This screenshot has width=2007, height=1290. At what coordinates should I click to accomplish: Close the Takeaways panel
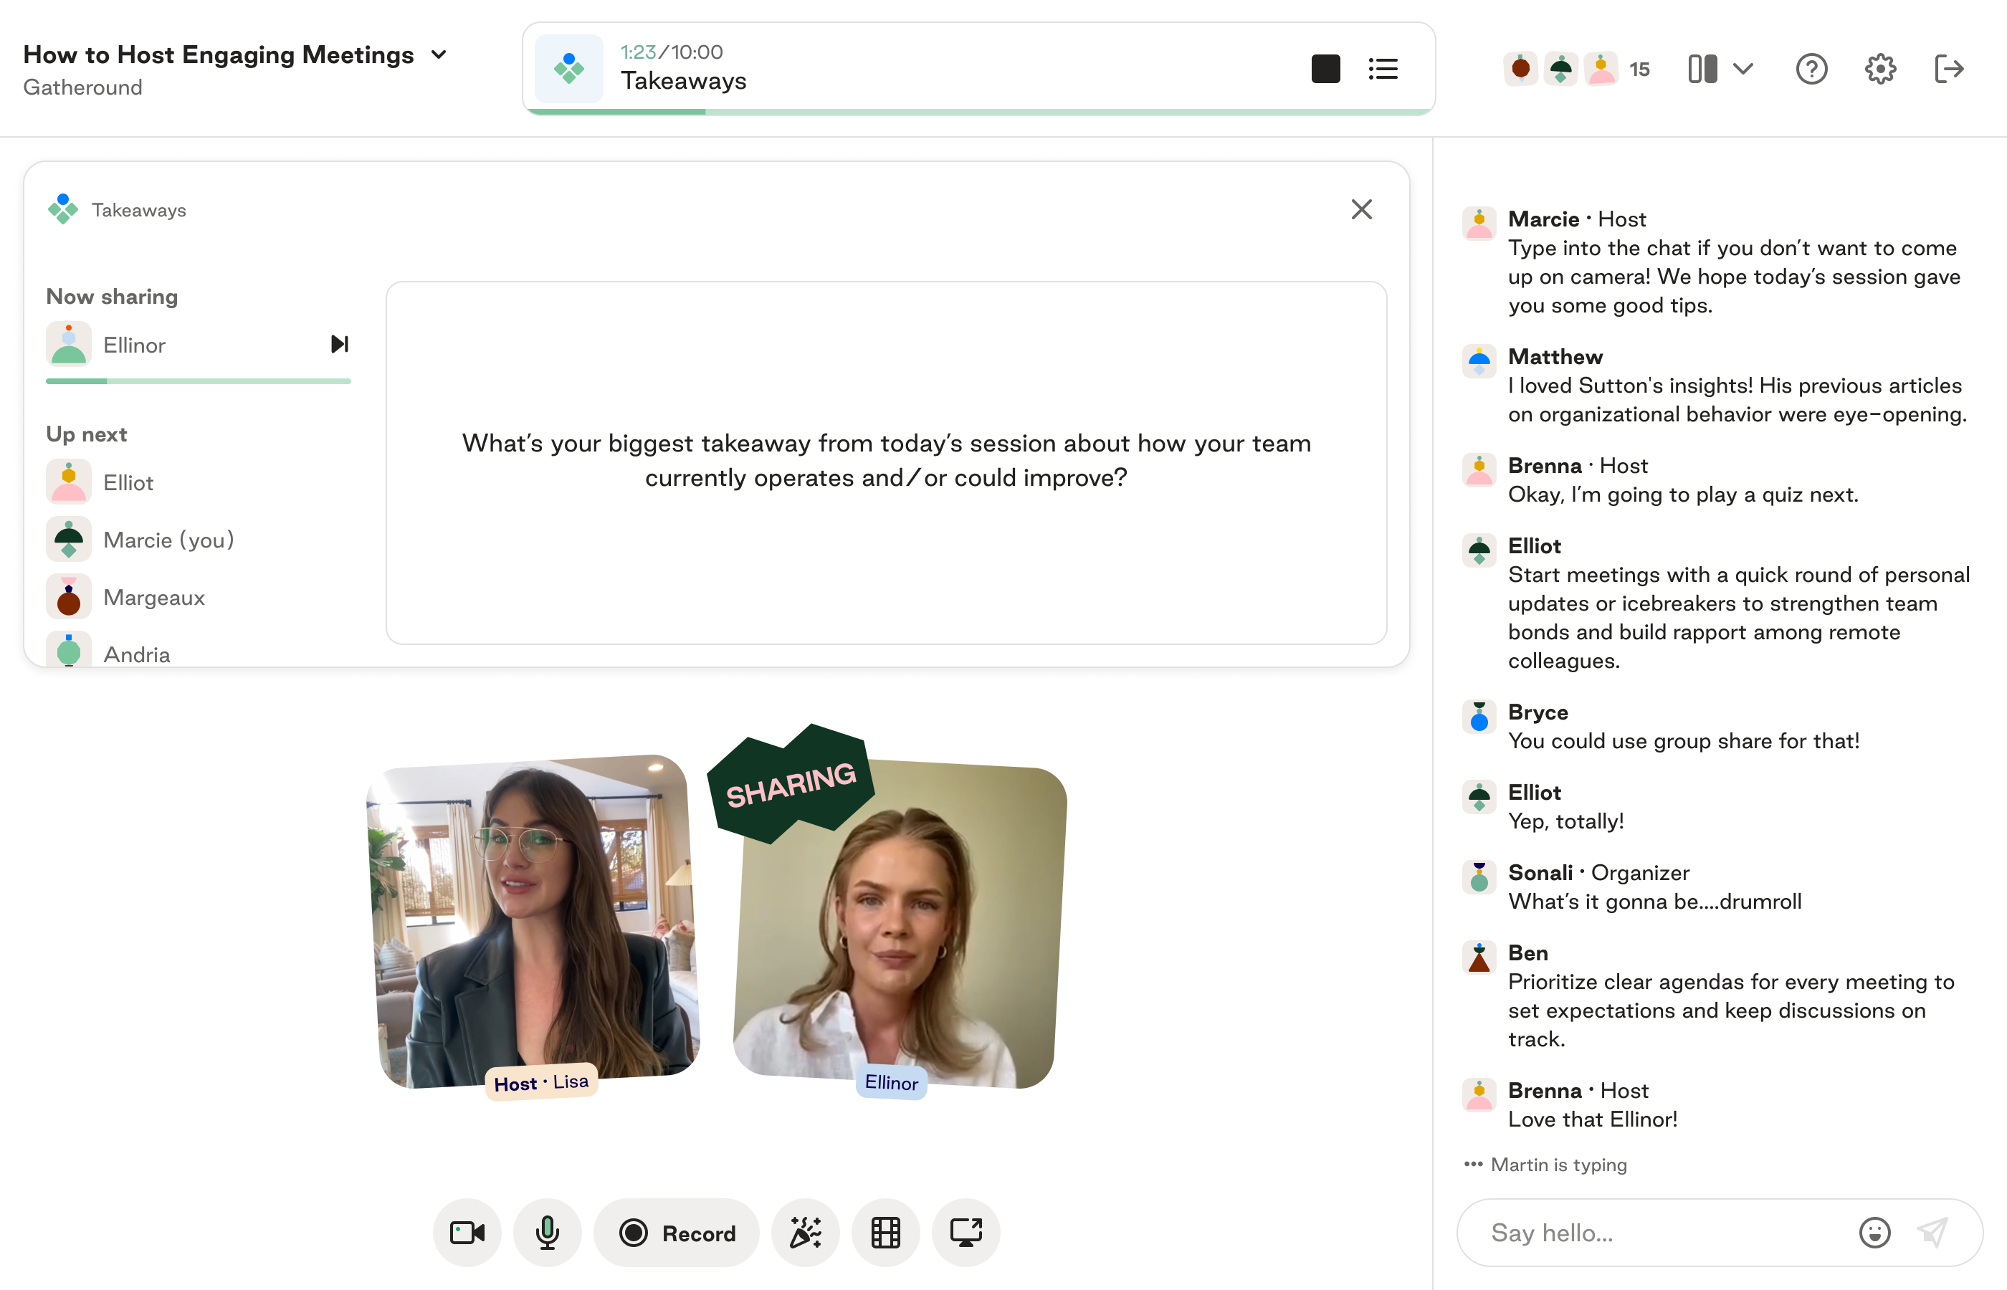click(1361, 209)
